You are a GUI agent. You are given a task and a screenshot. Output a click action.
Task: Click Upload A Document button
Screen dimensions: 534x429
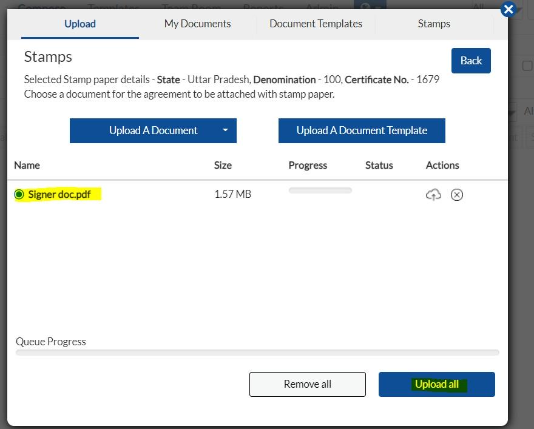pos(153,130)
